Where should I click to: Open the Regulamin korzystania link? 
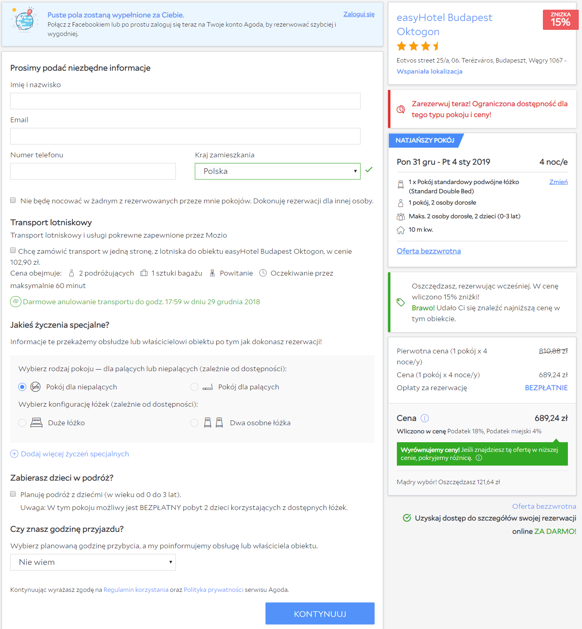coord(136,590)
